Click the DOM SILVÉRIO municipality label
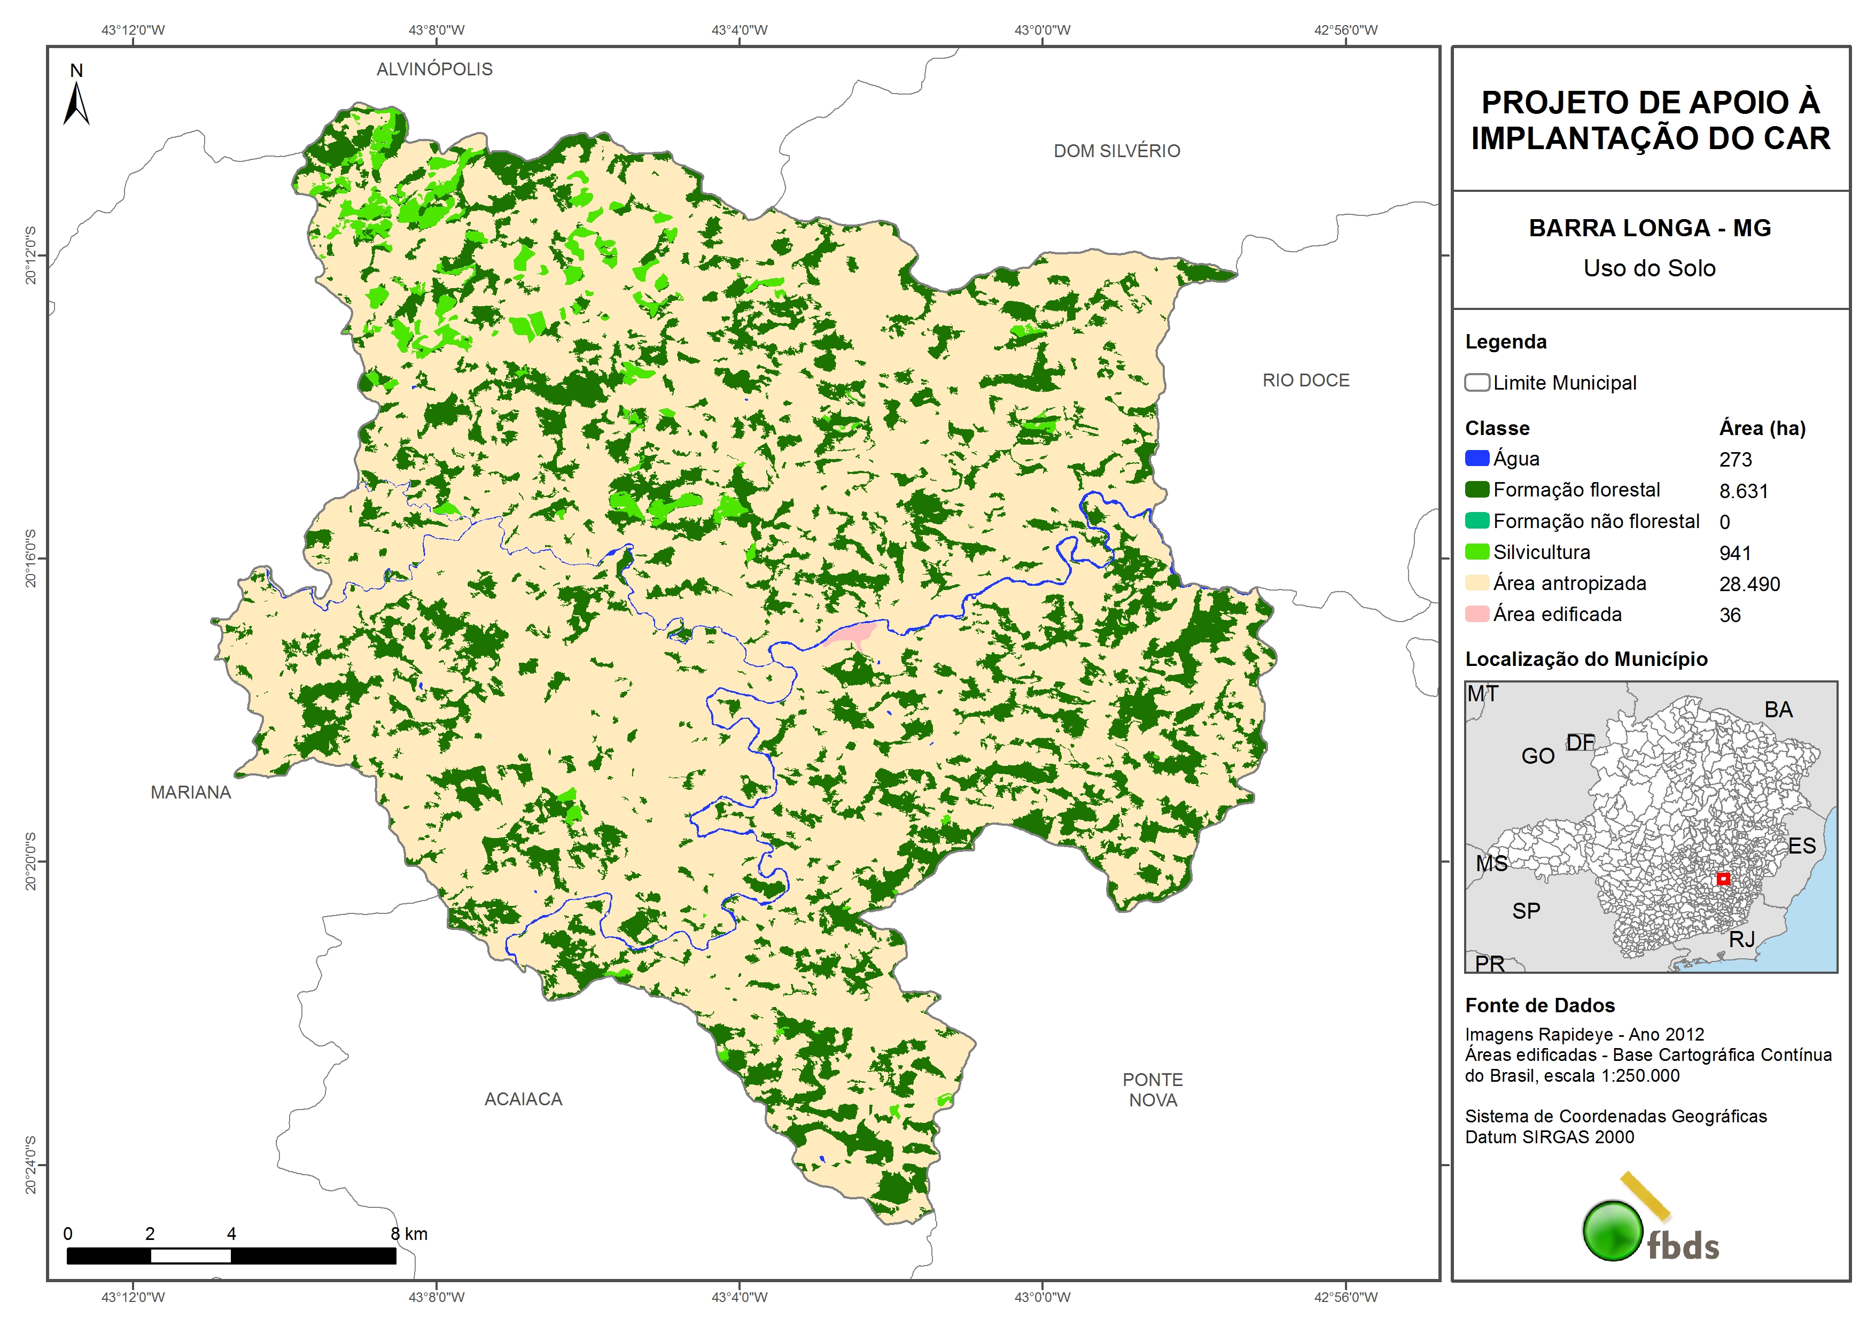 1116,151
